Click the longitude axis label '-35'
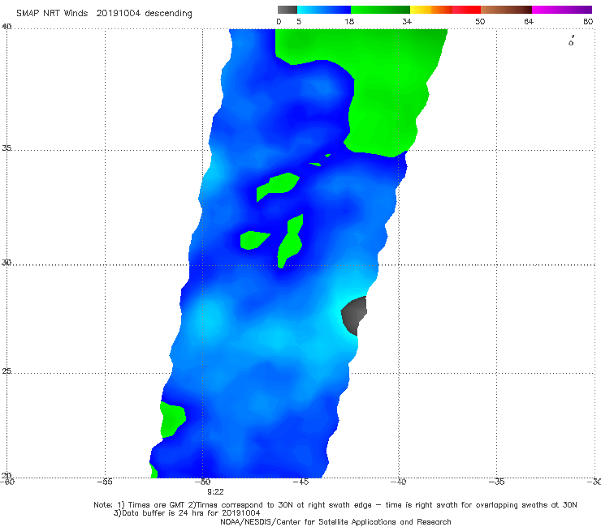Viewport: 601px width, 527px height. (496, 482)
